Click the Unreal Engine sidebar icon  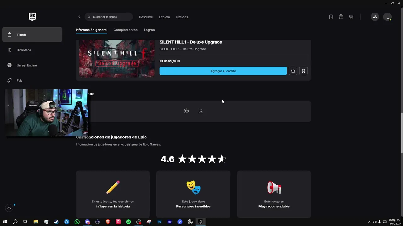coord(9,65)
